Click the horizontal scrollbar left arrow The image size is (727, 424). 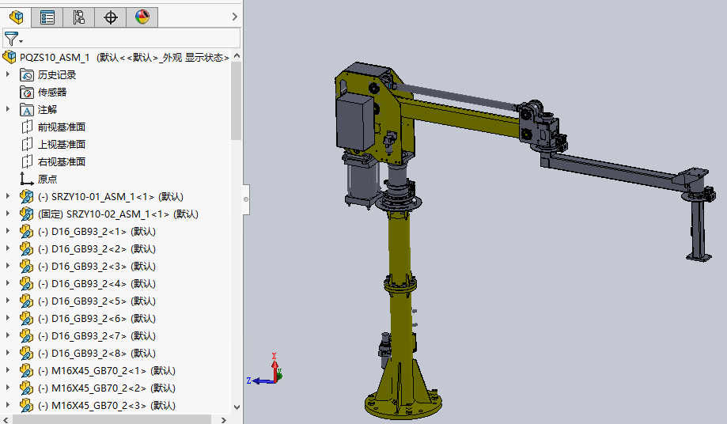(6, 420)
